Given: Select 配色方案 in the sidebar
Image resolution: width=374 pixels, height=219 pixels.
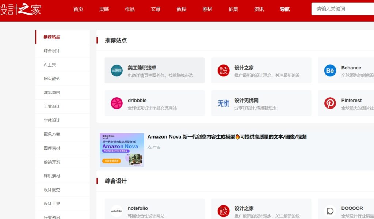Looking at the screenshot, I should pyautogui.click(x=63, y=134).
